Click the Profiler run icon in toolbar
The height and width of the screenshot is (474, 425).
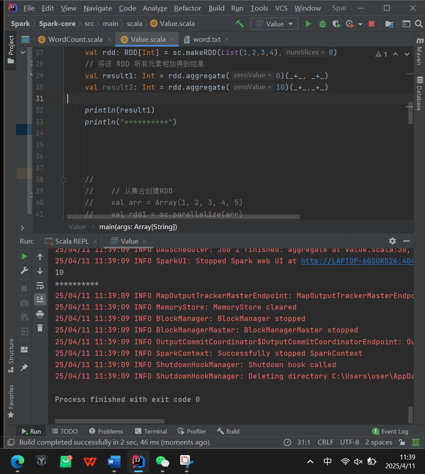(x=350, y=24)
